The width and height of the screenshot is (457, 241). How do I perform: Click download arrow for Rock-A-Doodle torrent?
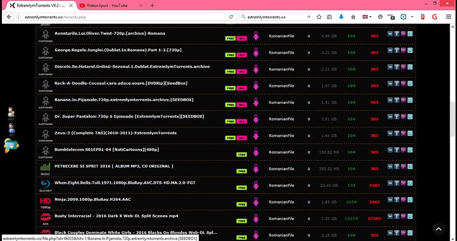point(256,86)
